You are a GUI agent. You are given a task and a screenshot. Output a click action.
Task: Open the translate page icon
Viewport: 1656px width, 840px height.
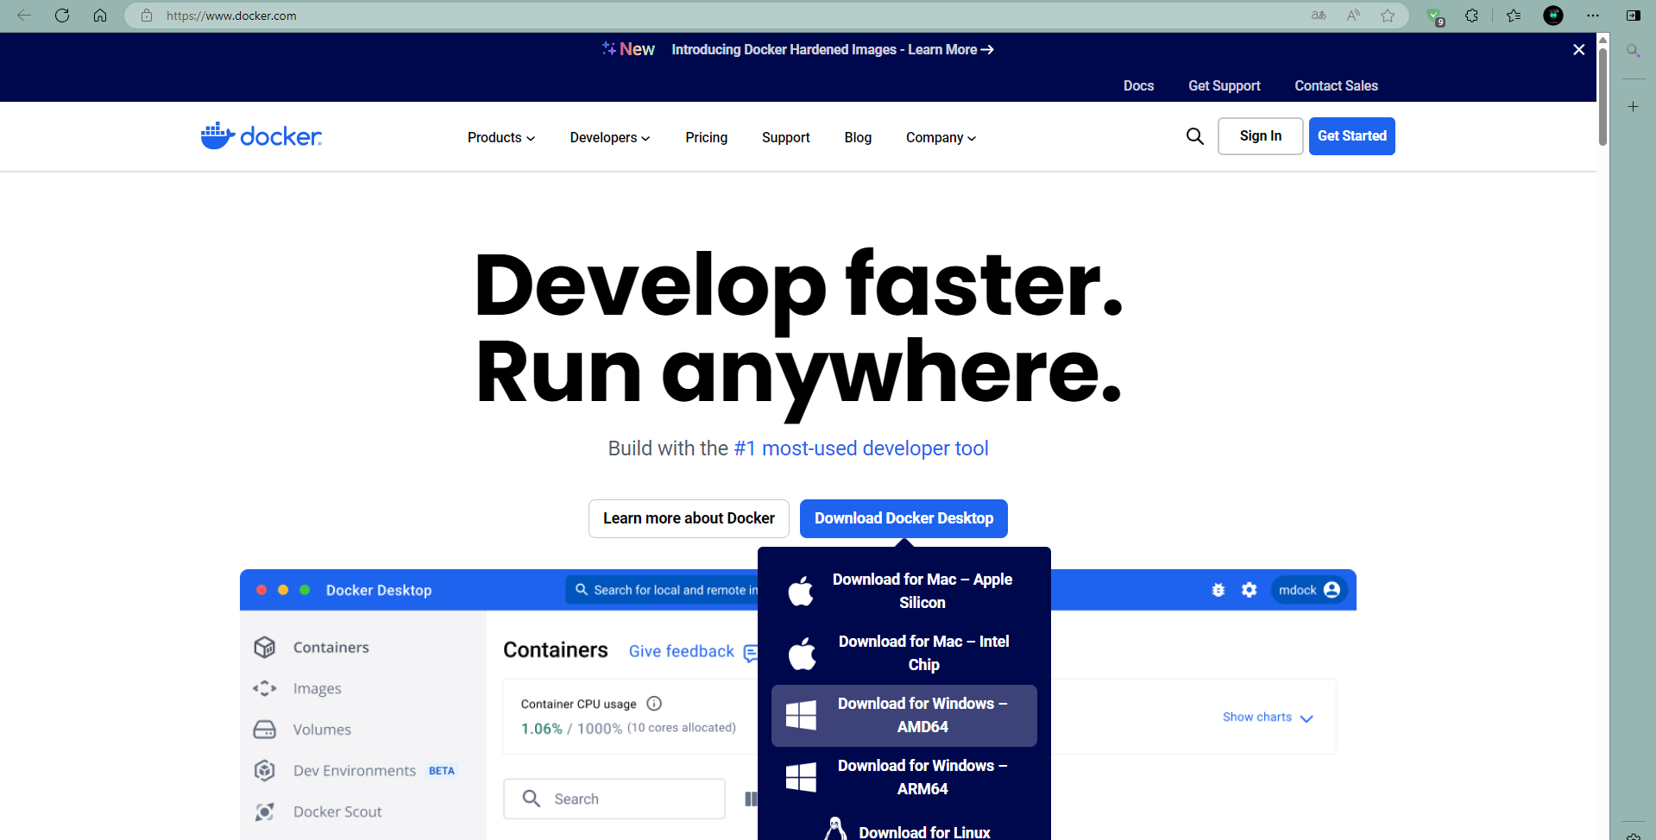[1319, 16]
